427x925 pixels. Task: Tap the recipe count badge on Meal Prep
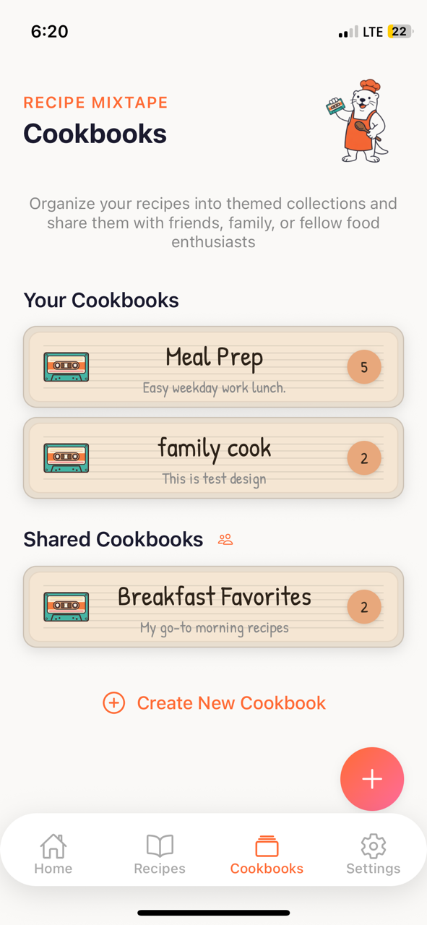(x=364, y=366)
